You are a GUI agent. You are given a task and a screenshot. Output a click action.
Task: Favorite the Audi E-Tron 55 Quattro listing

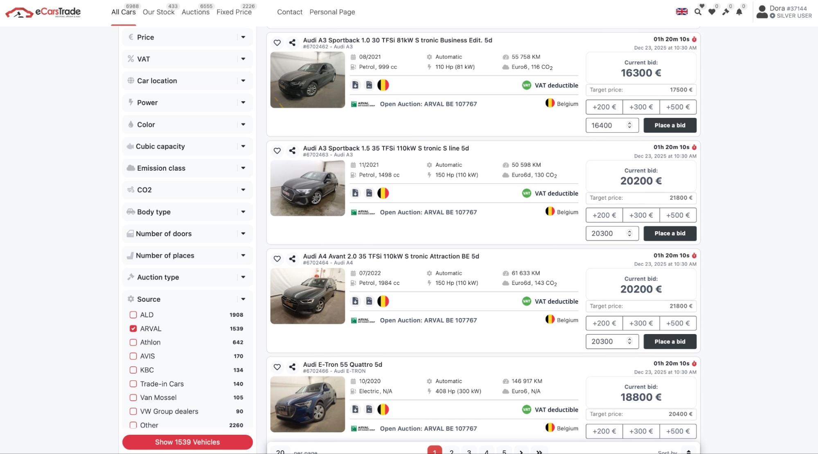(x=277, y=367)
